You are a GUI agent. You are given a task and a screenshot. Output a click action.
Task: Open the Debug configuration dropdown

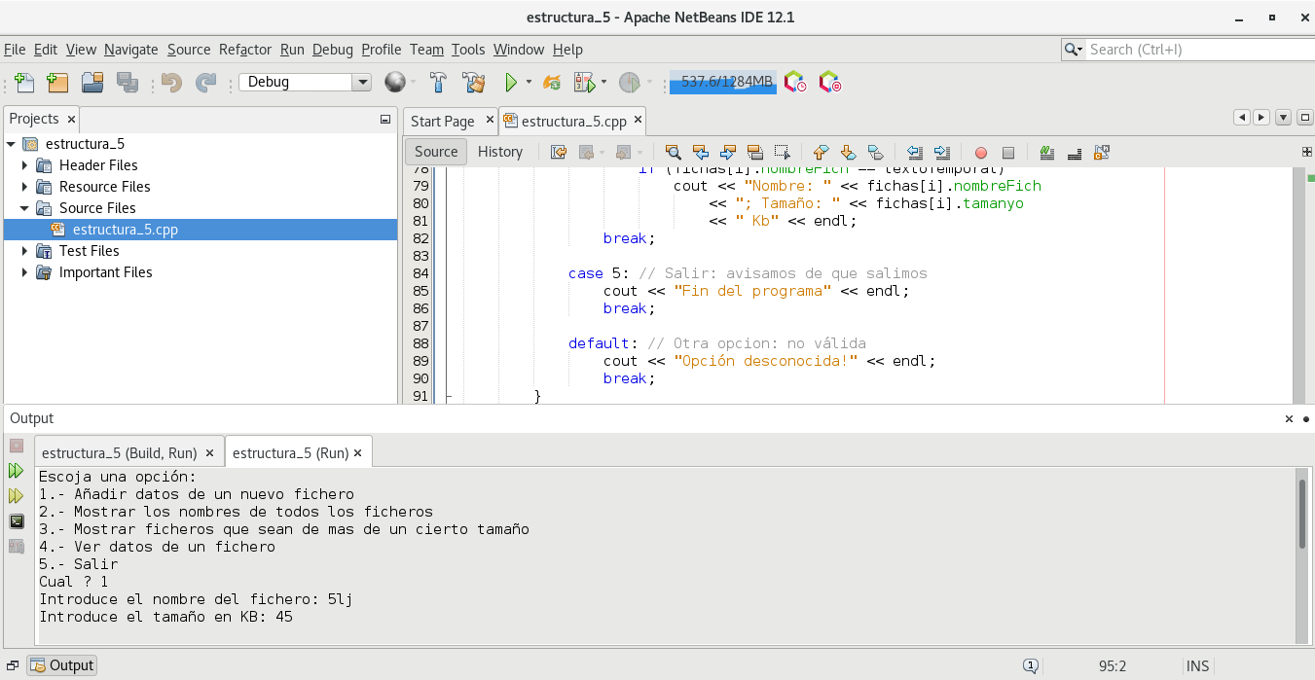[362, 83]
